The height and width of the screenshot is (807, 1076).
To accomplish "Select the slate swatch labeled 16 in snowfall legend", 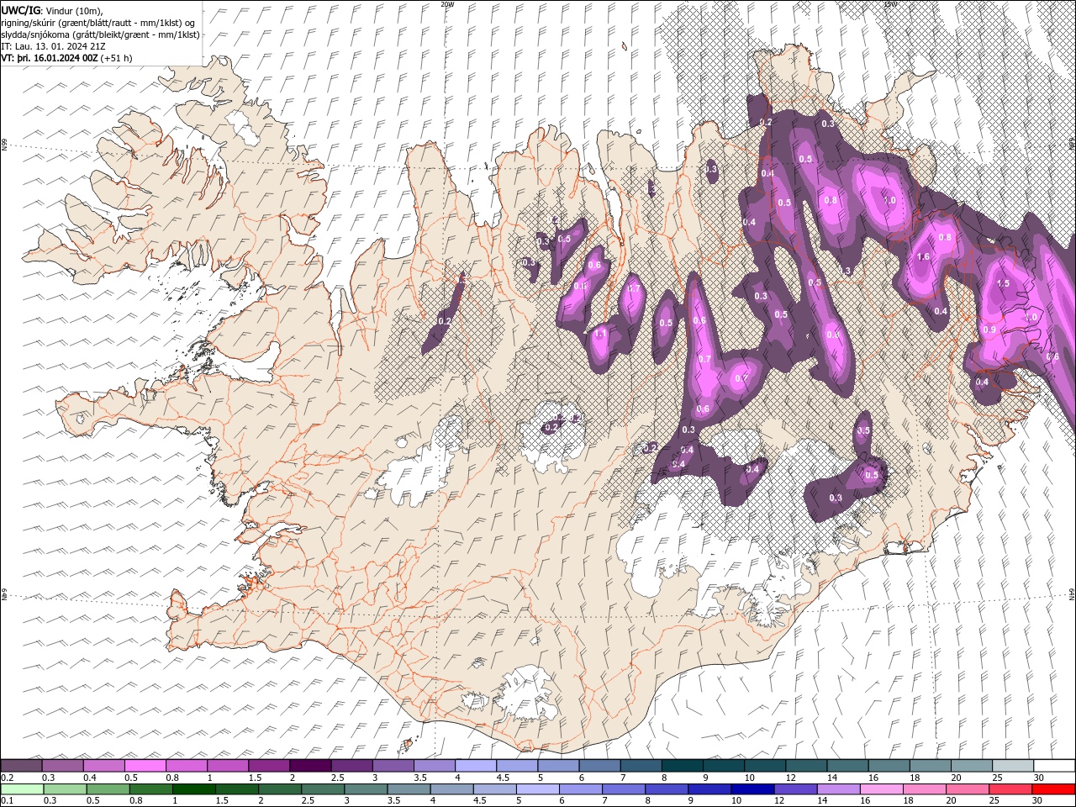I will tap(889, 766).
